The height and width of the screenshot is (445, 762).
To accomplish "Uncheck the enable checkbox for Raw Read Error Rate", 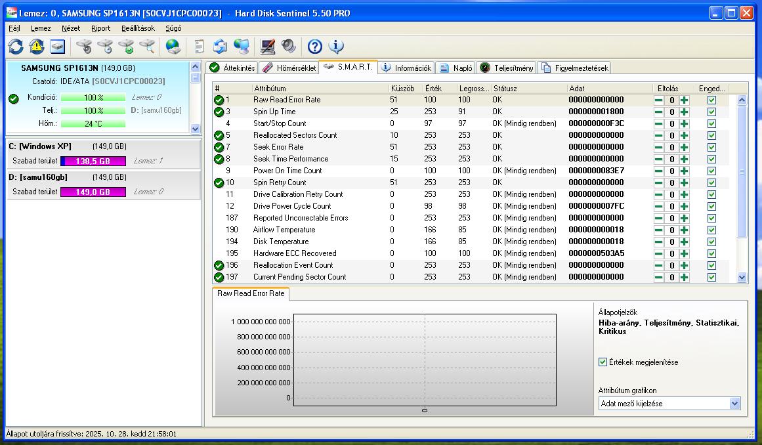I will pyautogui.click(x=711, y=100).
